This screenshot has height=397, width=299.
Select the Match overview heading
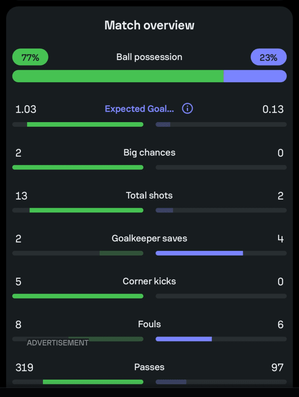click(149, 26)
